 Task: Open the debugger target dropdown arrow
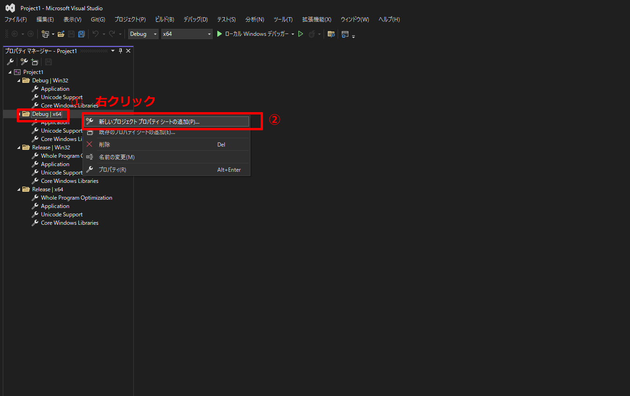click(x=293, y=34)
